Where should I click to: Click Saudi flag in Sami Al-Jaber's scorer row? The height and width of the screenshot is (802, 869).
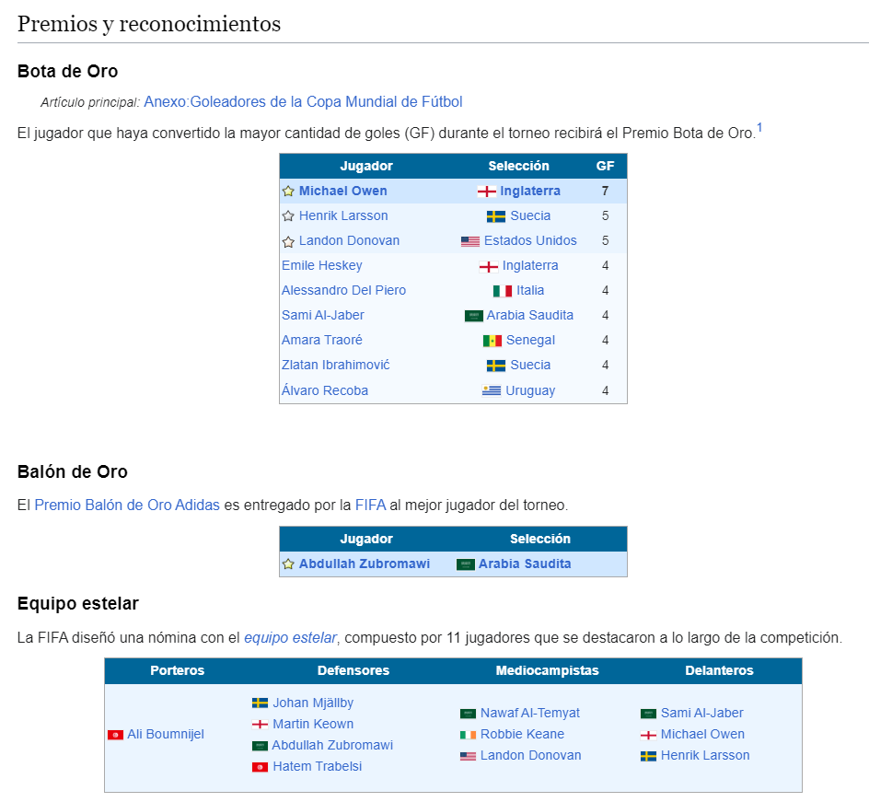474,316
